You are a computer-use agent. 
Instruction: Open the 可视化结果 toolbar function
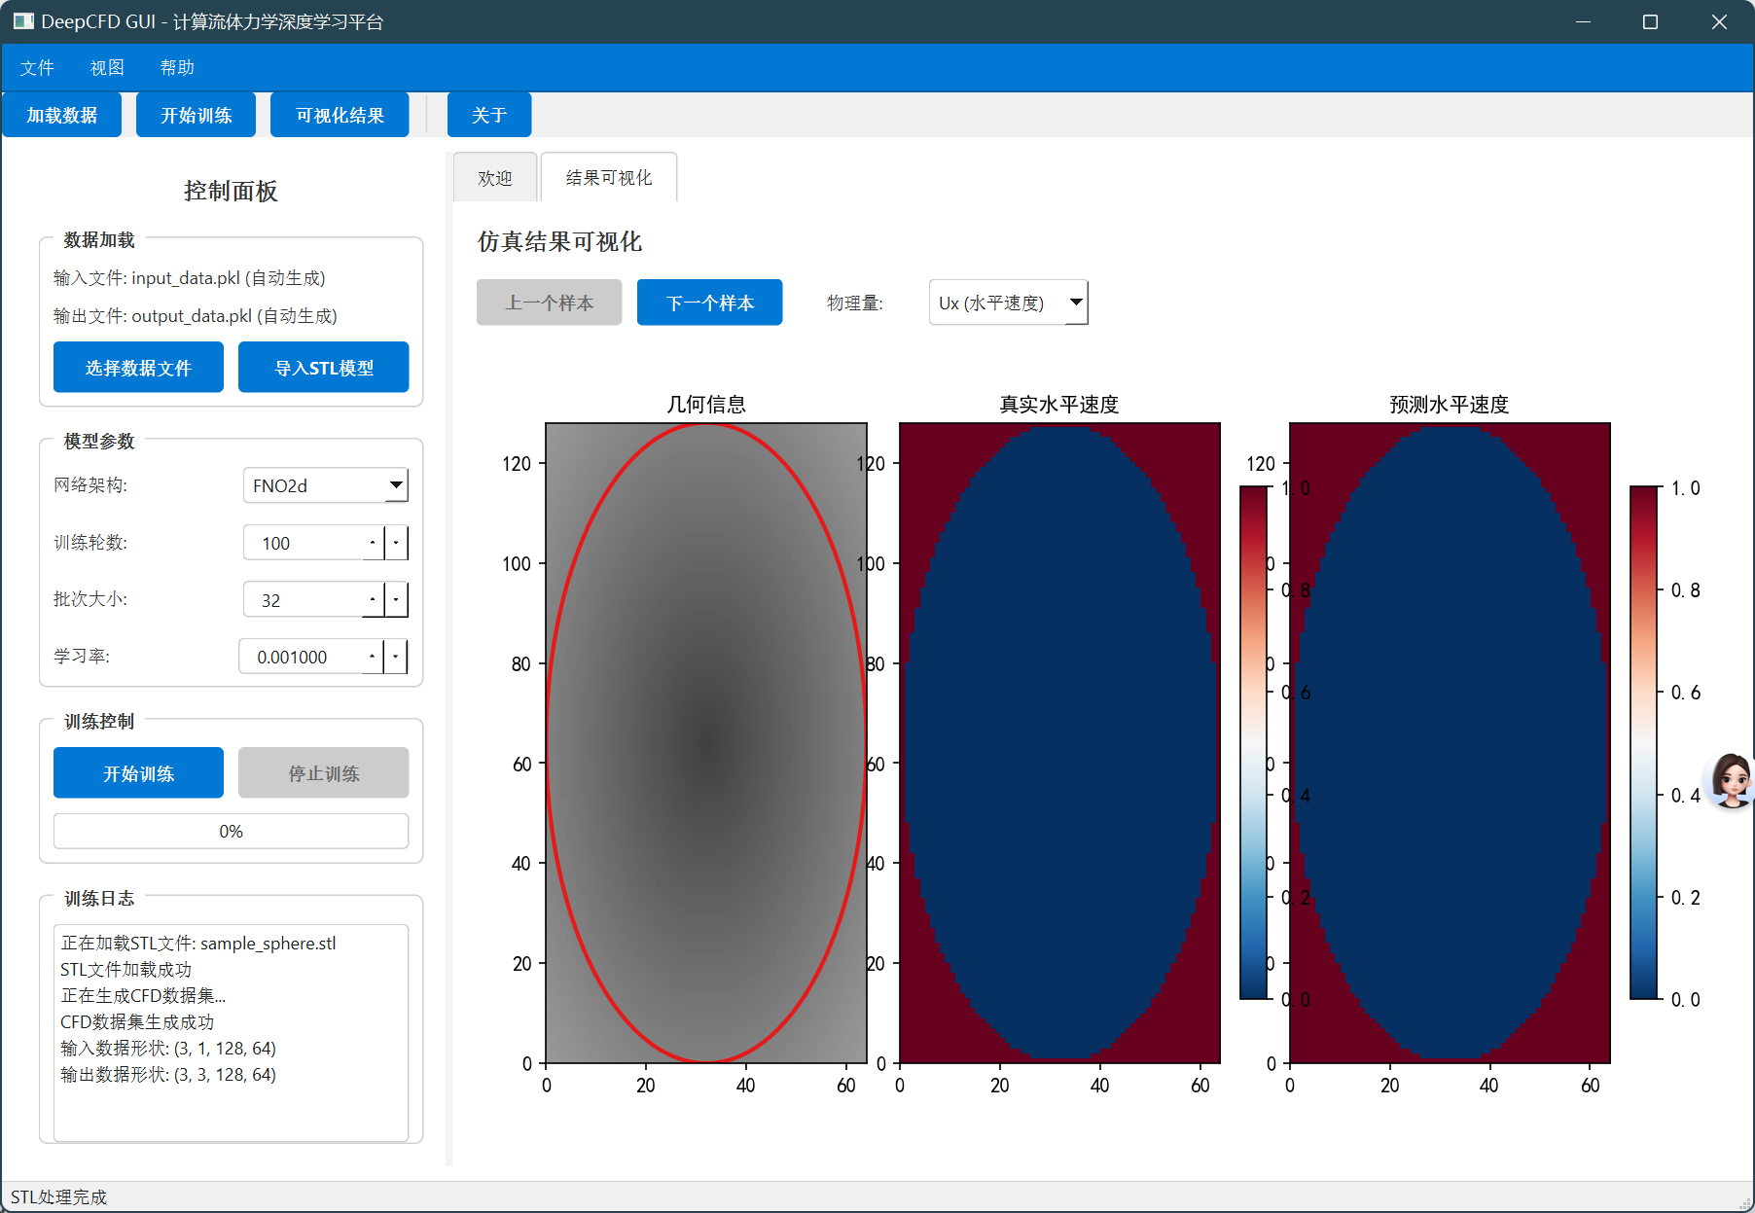(x=339, y=114)
